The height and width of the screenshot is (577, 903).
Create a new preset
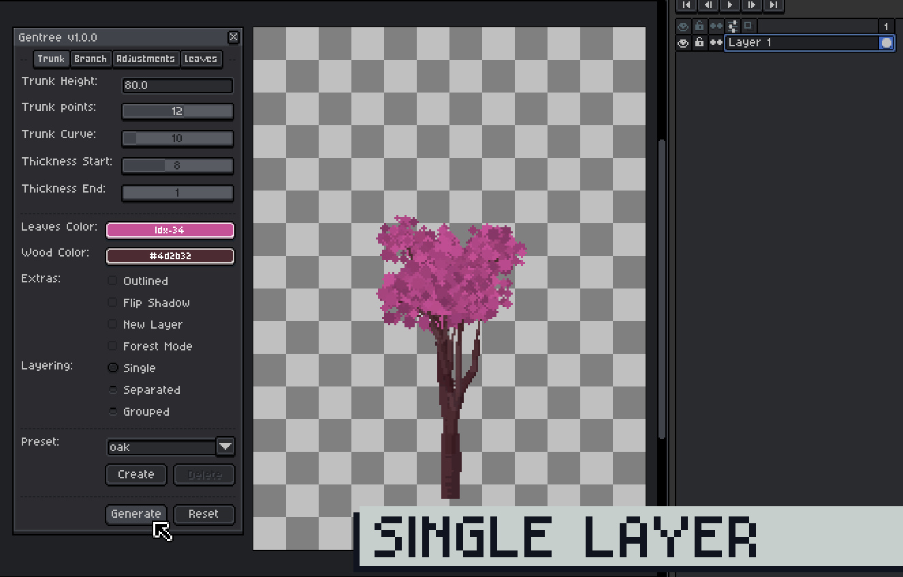click(136, 474)
